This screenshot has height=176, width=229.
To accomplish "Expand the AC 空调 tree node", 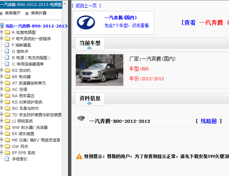I will click(x=1, y=89).
